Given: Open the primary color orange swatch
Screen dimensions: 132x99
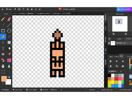Looking at the screenshot, I should 4,79.
